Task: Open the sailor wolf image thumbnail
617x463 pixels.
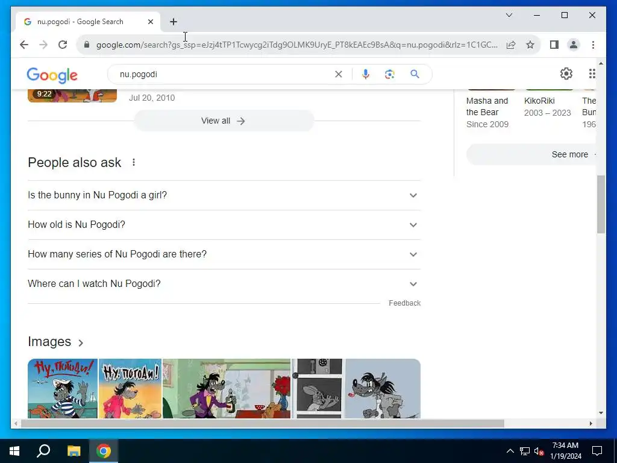Action: [x=63, y=388]
